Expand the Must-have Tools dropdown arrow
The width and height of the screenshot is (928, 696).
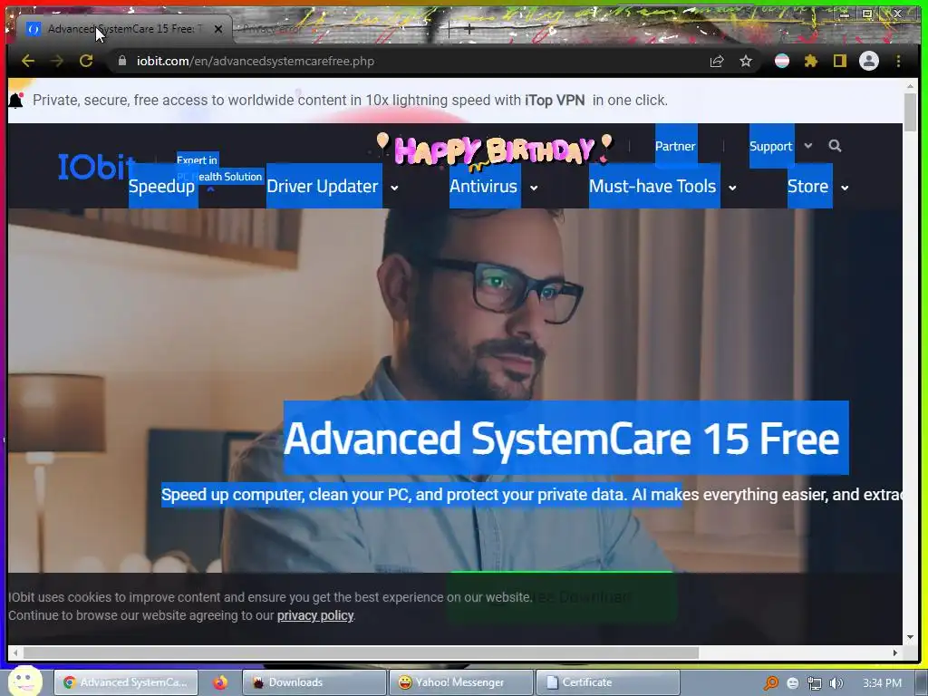tap(732, 188)
